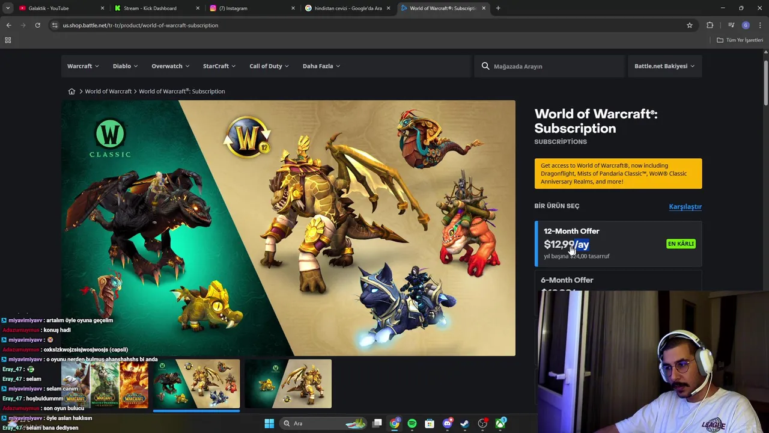Click the yellow access info banner
769x433 pixels.
coord(618,173)
